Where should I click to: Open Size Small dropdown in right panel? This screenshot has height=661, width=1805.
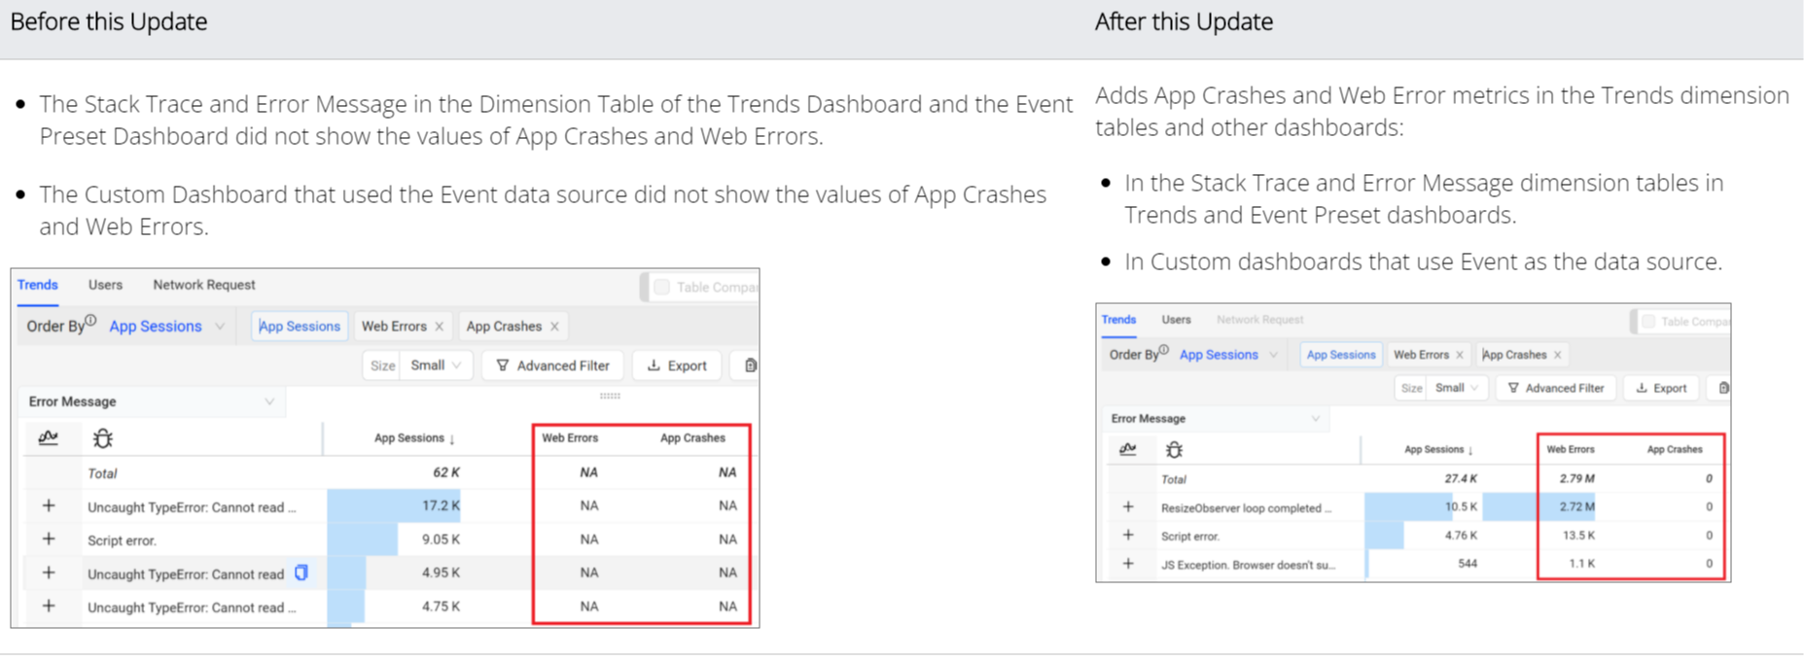[x=1456, y=388]
